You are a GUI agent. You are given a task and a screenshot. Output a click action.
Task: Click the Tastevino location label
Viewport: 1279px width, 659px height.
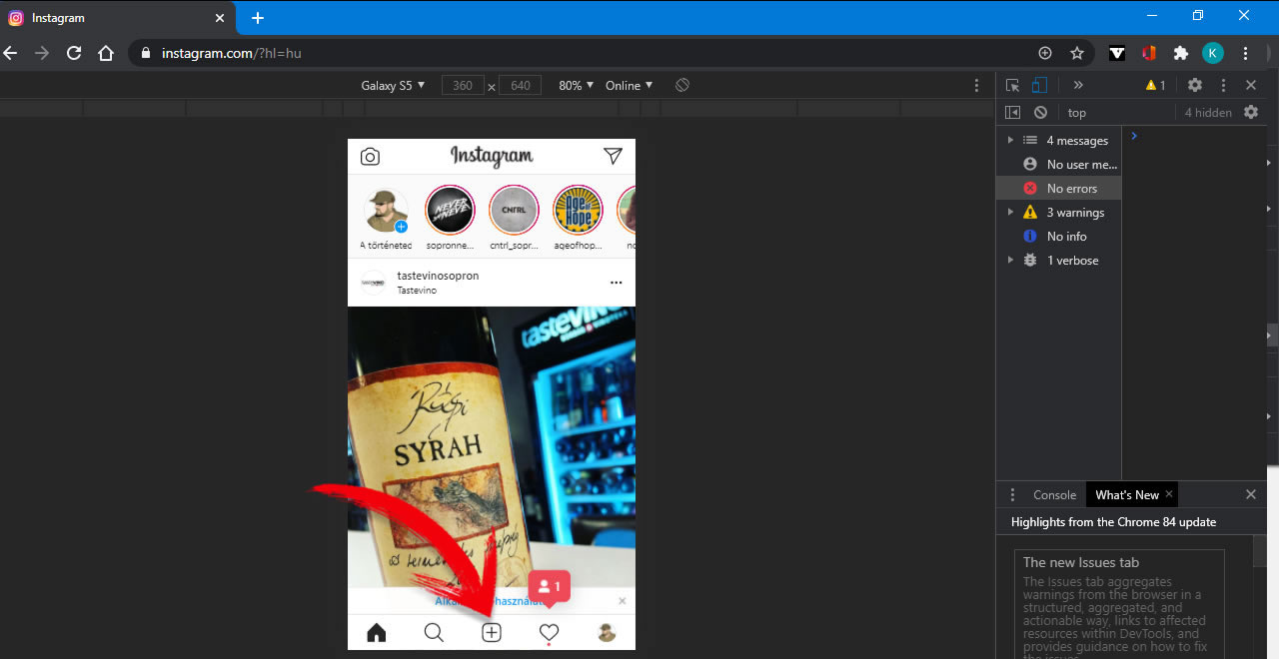point(417,291)
